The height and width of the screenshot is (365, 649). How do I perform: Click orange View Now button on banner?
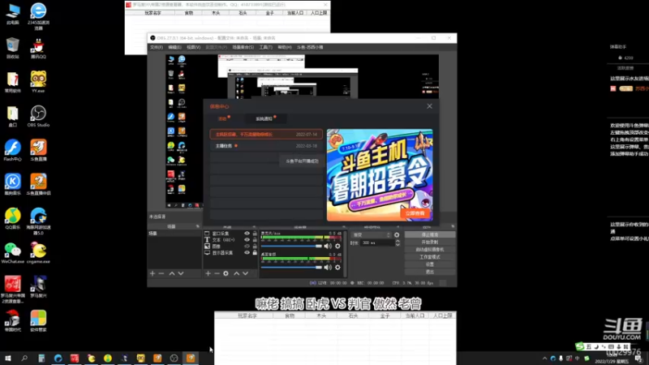(415, 213)
